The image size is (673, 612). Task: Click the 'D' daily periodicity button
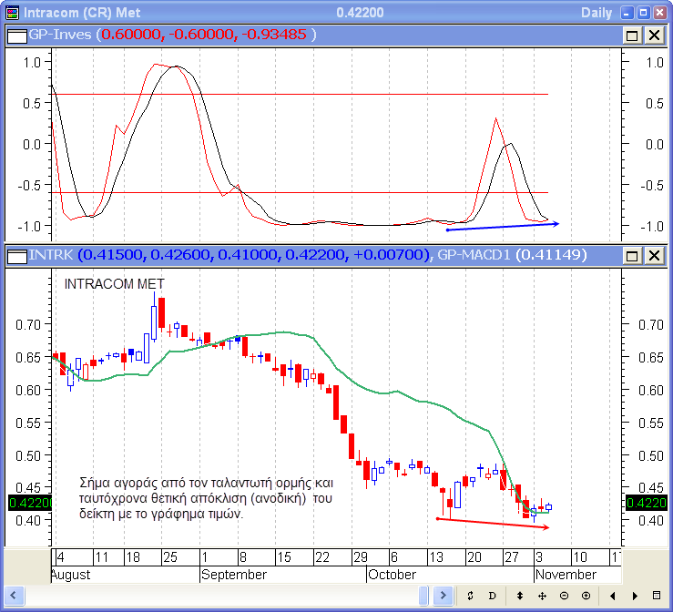click(x=492, y=596)
